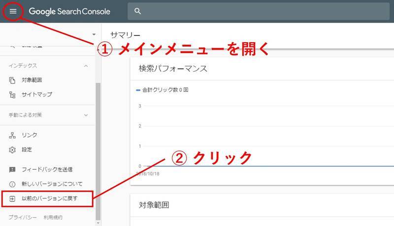
Task: Click the search magnifier icon
Action: [137, 11]
